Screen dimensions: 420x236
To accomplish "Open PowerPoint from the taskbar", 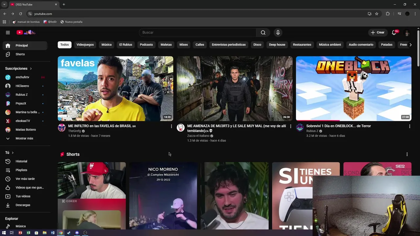I will [x=20, y=233].
